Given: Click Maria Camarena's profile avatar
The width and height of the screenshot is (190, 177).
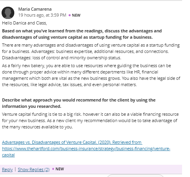Looking at the screenshot, I should coord(8,13).
